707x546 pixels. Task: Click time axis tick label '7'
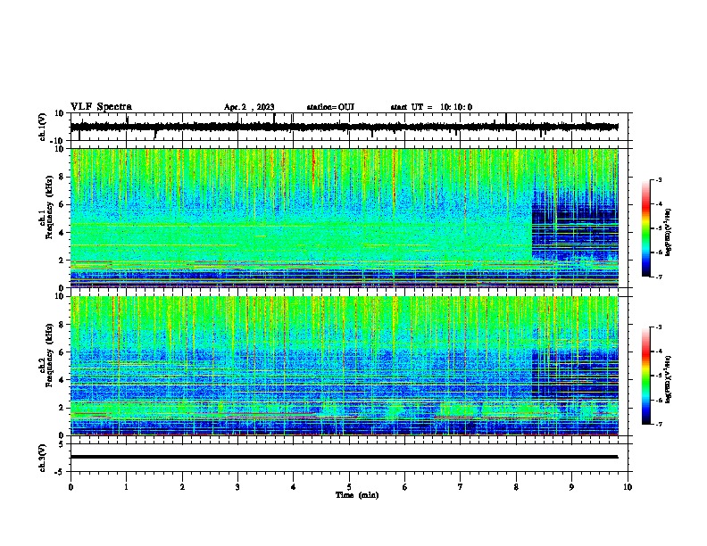coord(461,487)
